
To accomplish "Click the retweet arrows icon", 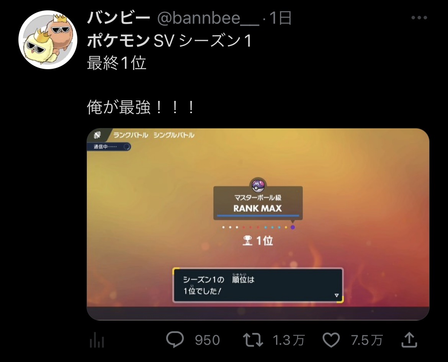I will click(253, 340).
